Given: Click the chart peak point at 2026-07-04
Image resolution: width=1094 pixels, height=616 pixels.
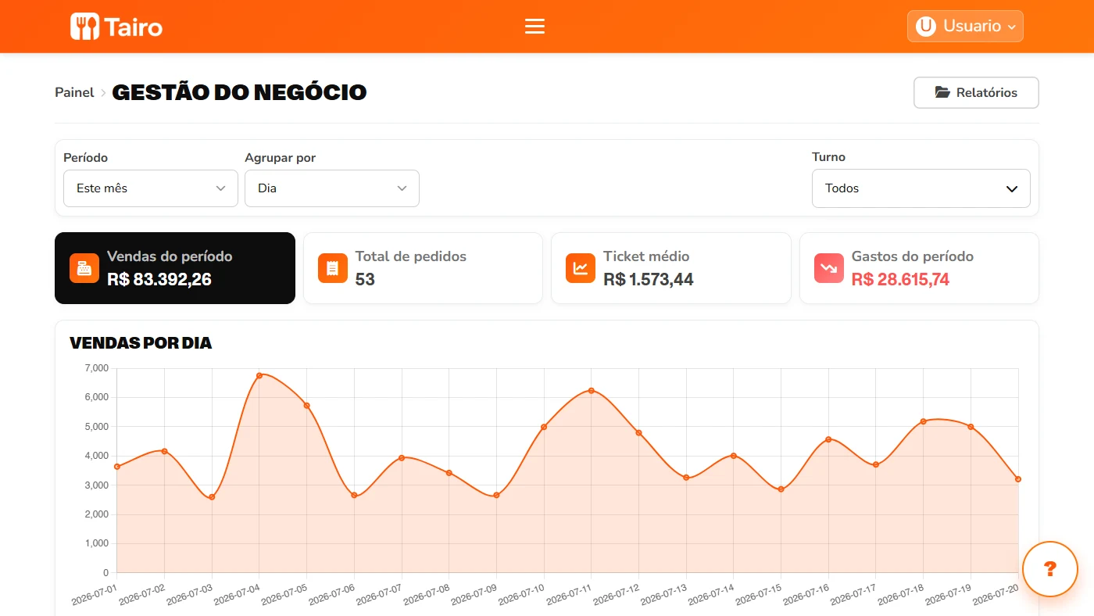Looking at the screenshot, I should click(259, 375).
